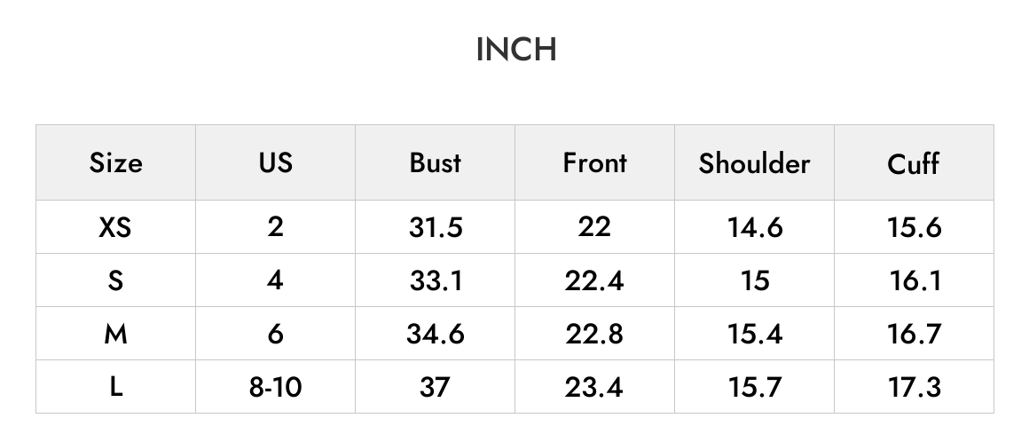Screen dimensions: 1029x426
Task: Click the S size row label
Action: (115, 281)
